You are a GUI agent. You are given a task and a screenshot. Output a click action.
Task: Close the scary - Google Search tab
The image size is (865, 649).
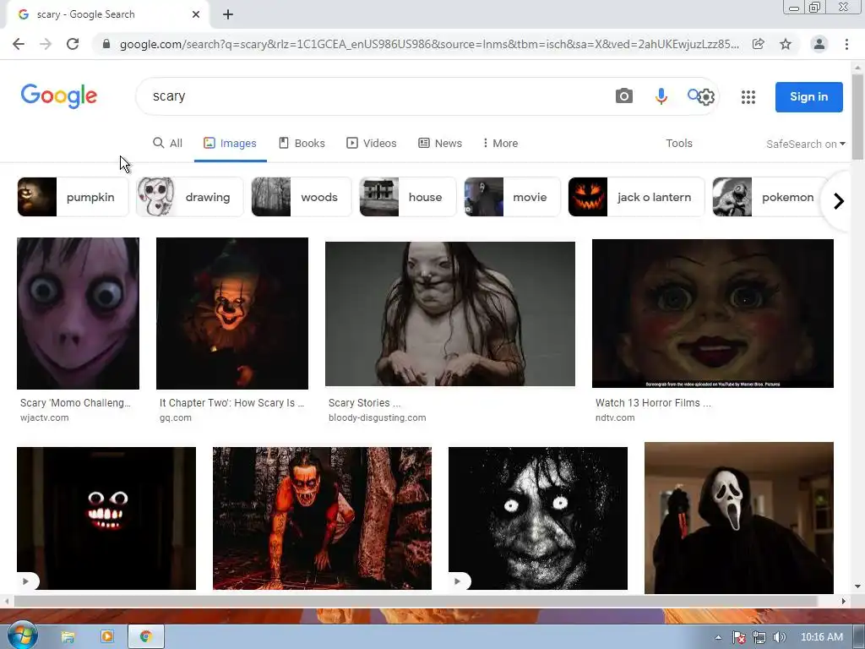(196, 14)
